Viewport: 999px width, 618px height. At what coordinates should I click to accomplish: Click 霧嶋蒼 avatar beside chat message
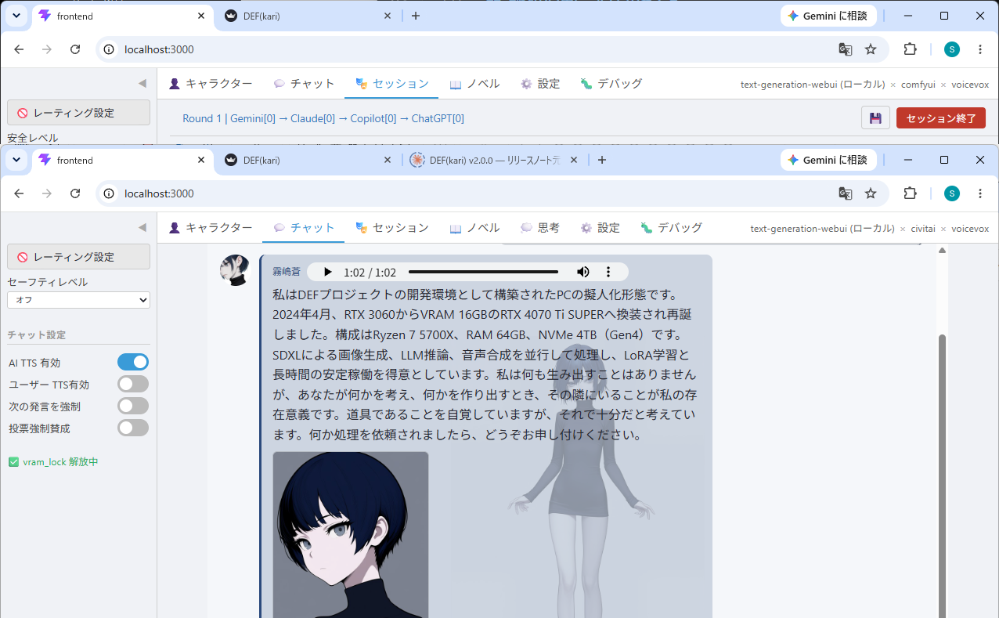click(235, 270)
